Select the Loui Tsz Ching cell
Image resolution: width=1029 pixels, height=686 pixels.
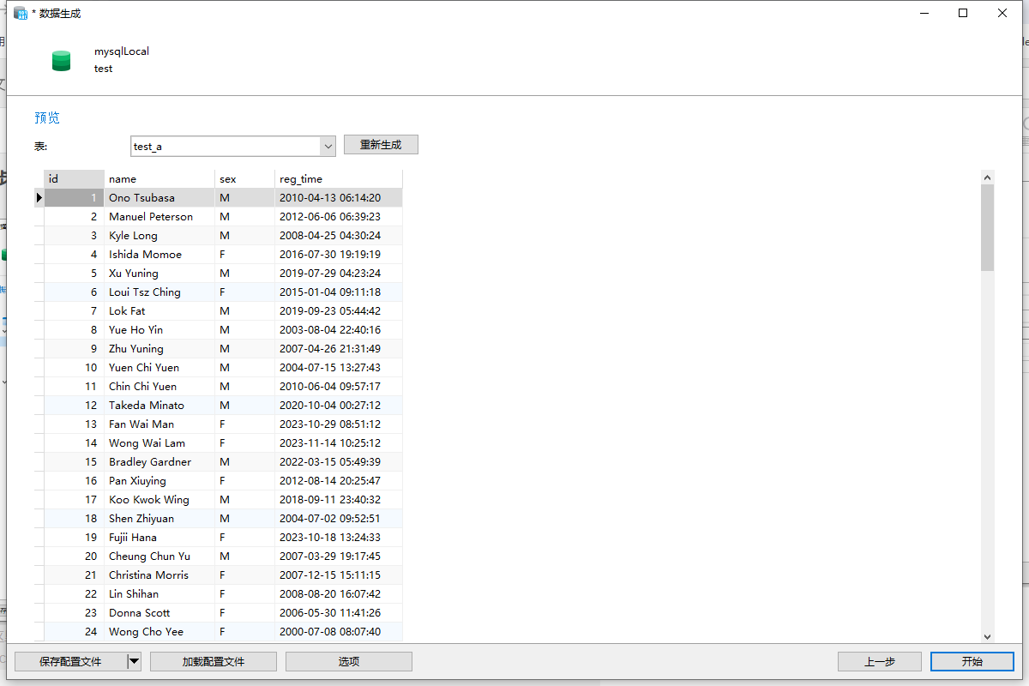[x=159, y=292]
